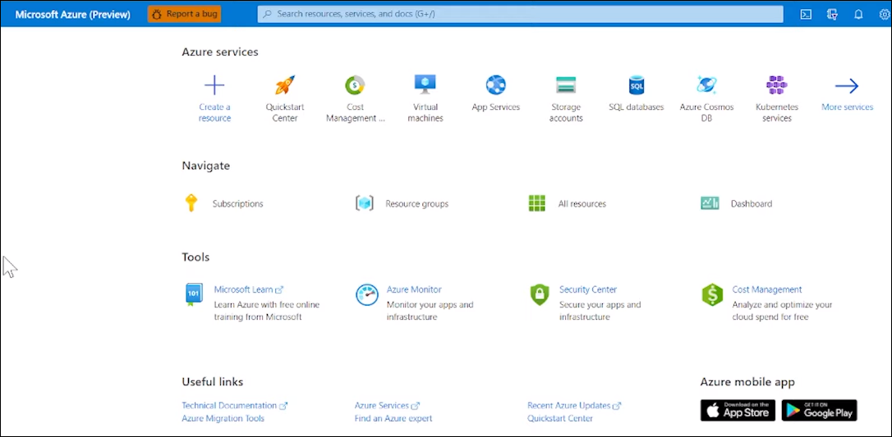Open Settings gear icon in top bar
This screenshot has width=892, height=437.
click(x=885, y=14)
